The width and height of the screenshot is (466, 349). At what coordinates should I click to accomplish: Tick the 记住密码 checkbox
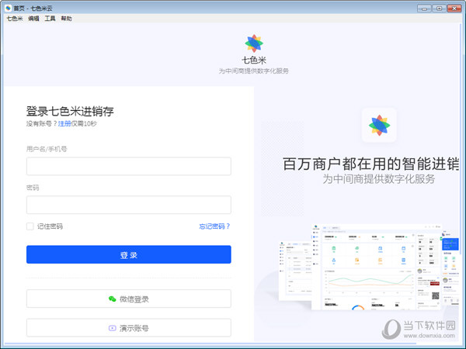pos(30,226)
